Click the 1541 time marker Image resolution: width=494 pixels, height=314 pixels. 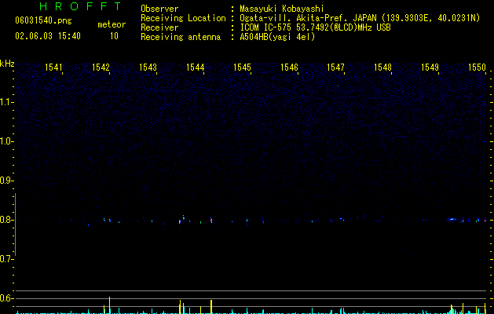(x=53, y=67)
